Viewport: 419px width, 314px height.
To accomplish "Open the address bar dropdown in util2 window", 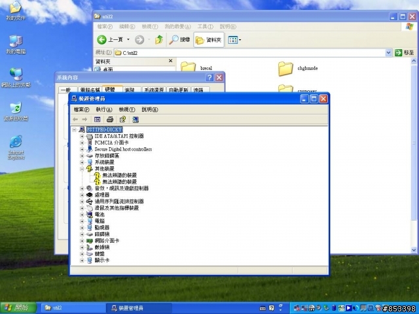I will coord(388,53).
